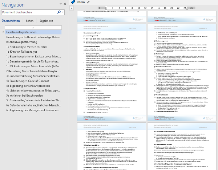Viewport: 218px width, 170px height.
Task: Click the magnifier search icon in Navigation
Action: pos(59,12)
